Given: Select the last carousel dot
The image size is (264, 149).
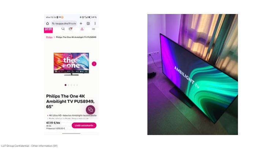Looking at the screenshot, I should [x=77, y=85].
